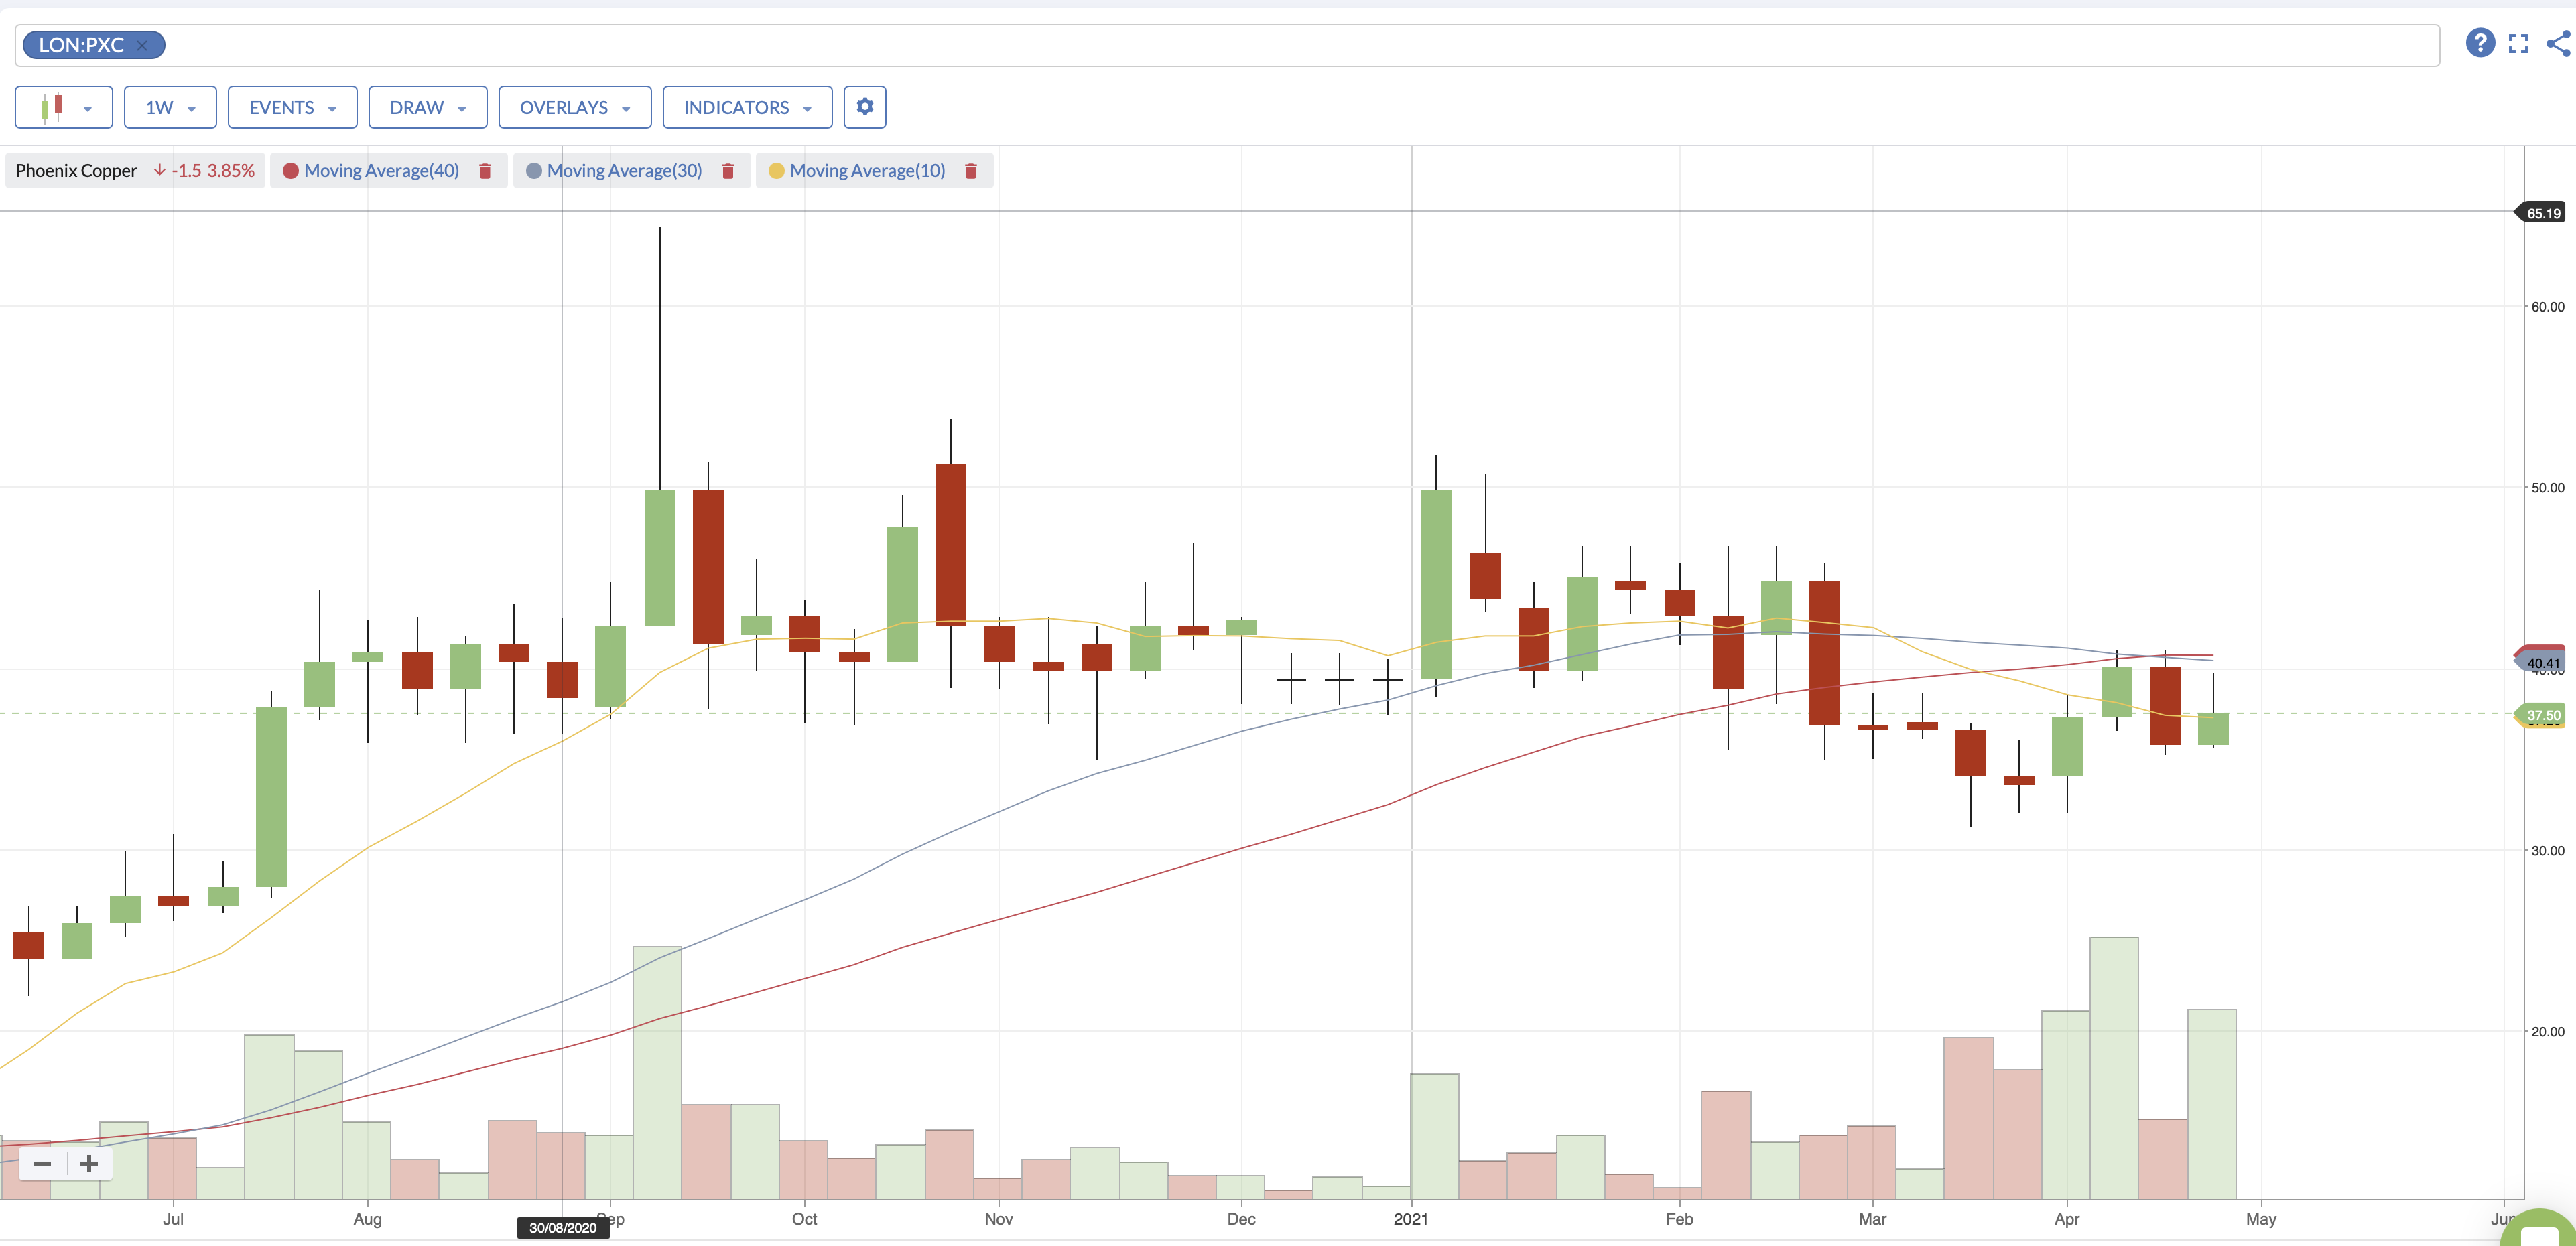The image size is (2576, 1246).
Task: Open the candlestick chart type dropdown
Action: (x=64, y=107)
